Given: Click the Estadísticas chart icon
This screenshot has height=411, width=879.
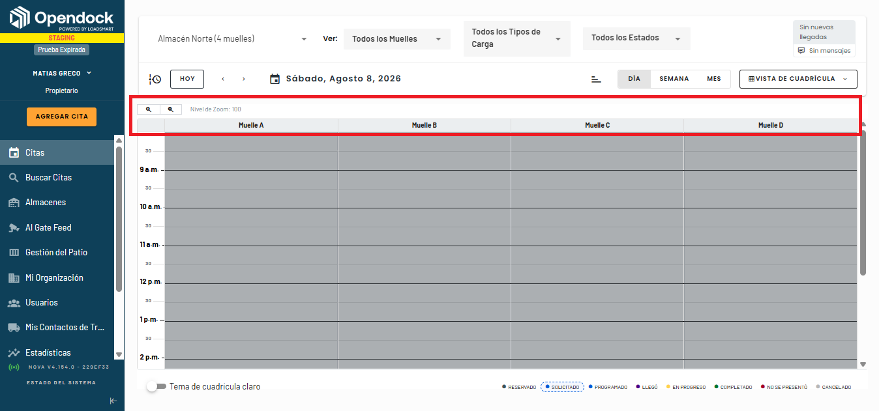Looking at the screenshot, I should point(14,352).
